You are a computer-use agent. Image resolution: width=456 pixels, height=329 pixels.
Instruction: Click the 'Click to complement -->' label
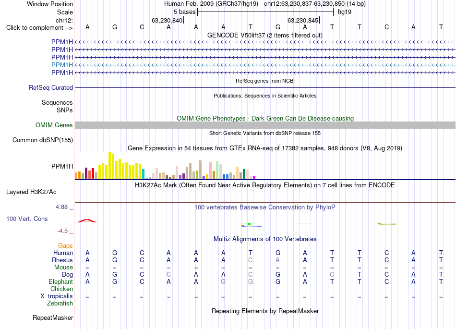[39, 28]
